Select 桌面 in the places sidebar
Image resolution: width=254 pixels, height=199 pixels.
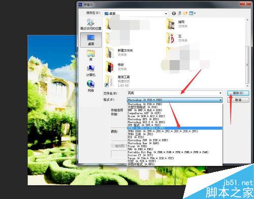click(91, 40)
